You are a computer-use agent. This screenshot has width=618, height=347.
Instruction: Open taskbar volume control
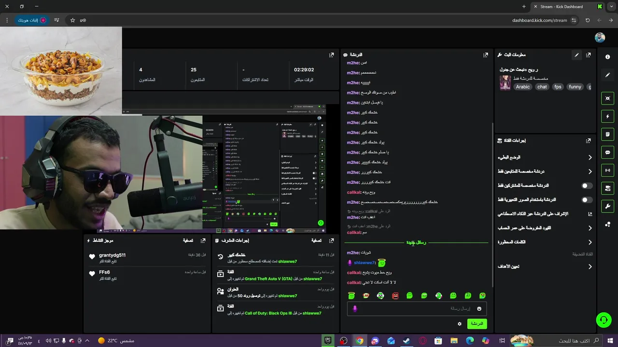[x=48, y=341]
